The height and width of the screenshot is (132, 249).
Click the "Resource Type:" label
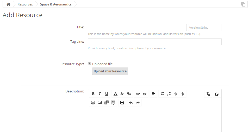pos(72,64)
